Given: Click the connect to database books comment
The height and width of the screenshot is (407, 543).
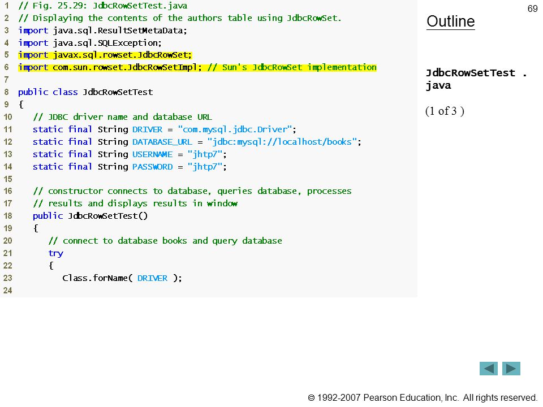Looking at the screenshot, I should (165, 241).
